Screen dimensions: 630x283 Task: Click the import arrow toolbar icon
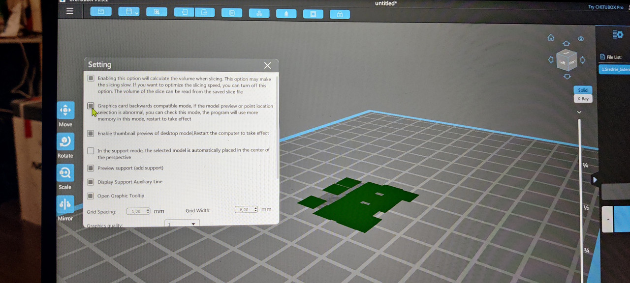click(x=184, y=12)
